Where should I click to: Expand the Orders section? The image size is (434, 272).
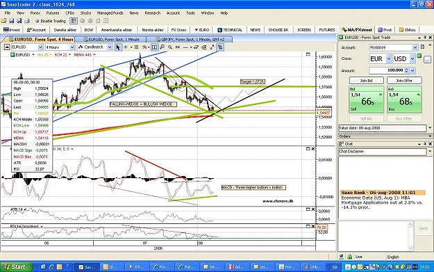point(430,136)
